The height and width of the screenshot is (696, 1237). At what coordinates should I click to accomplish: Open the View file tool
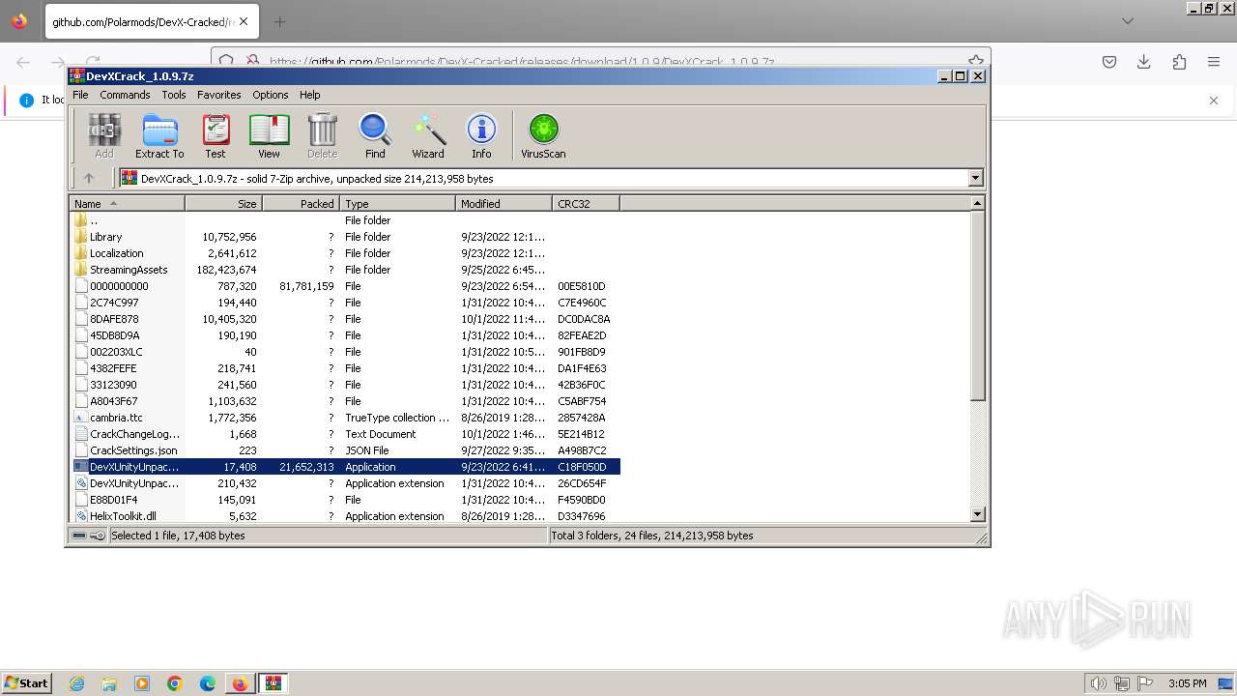pos(269,136)
